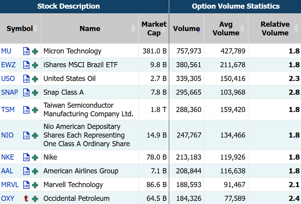Open the MU ticker symbol link
Screen dimensions: 301x204
(x=6, y=51)
